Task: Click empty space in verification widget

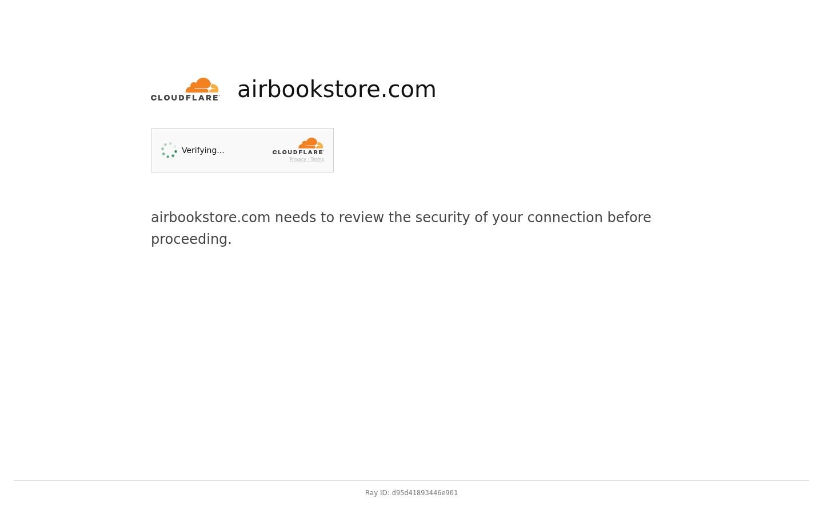Action: [x=249, y=150]
